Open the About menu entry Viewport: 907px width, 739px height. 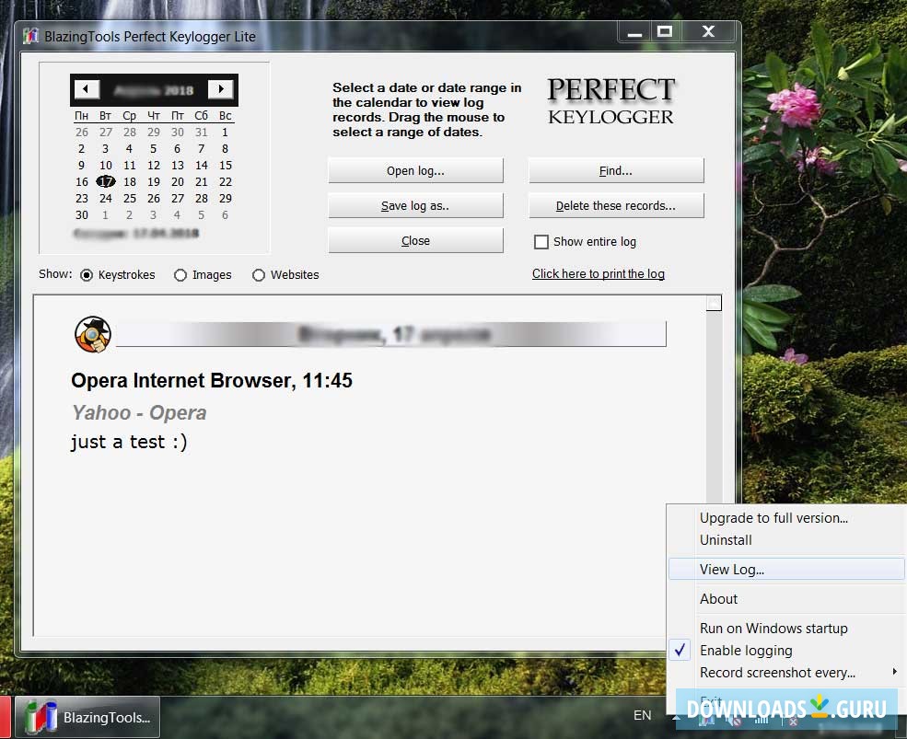pyautogui.click(x=718, y=599)
